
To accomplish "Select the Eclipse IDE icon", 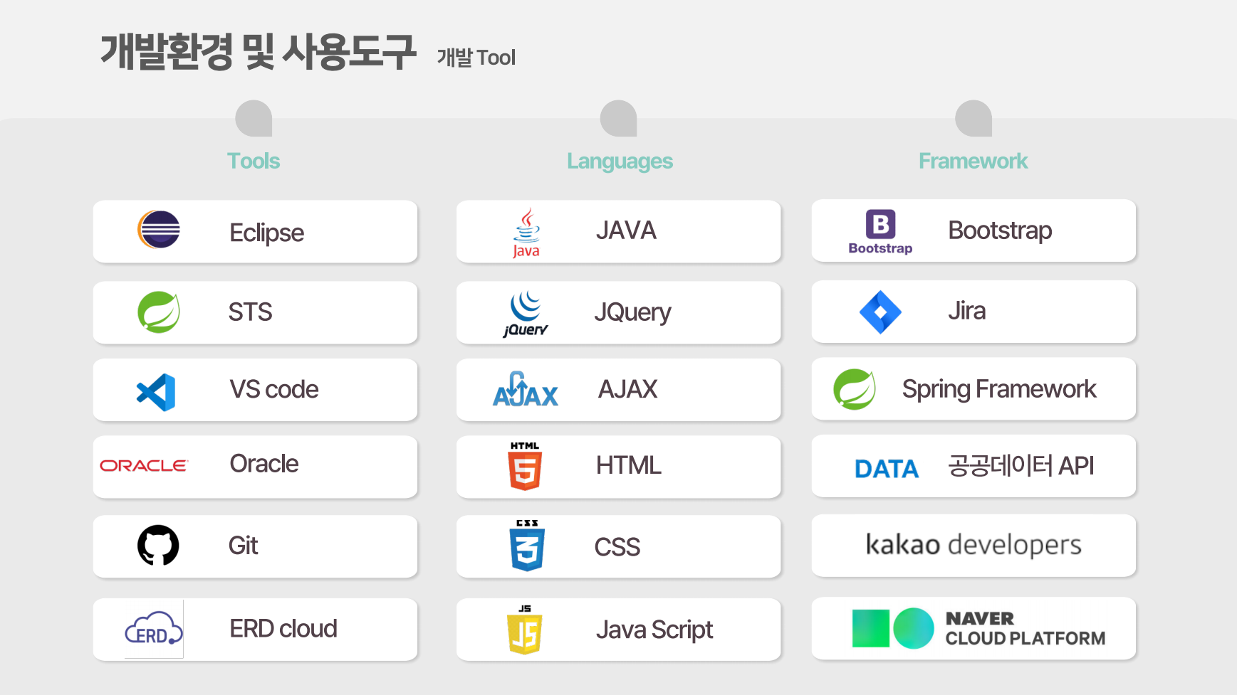I will pyautogui.click(x=158, y=230).
